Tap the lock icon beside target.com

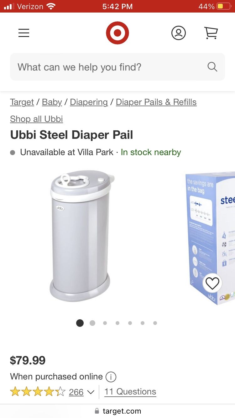[97, 411]
